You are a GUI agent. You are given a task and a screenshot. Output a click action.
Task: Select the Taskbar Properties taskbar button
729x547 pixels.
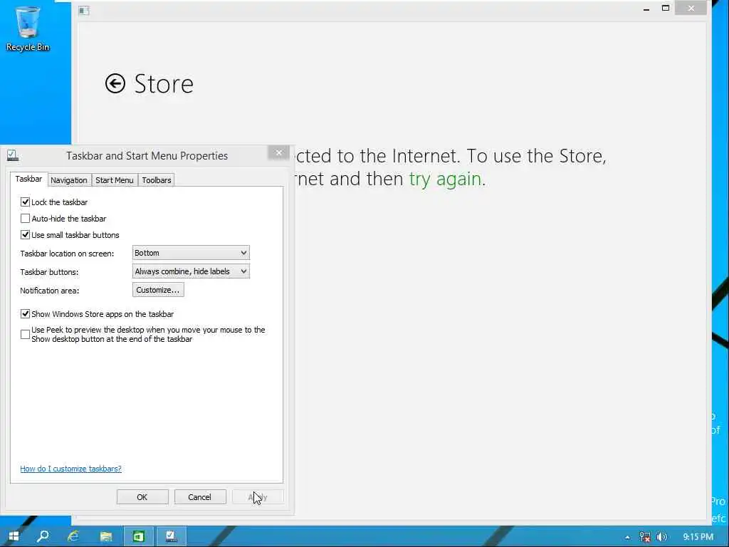(x=171, y=536)
